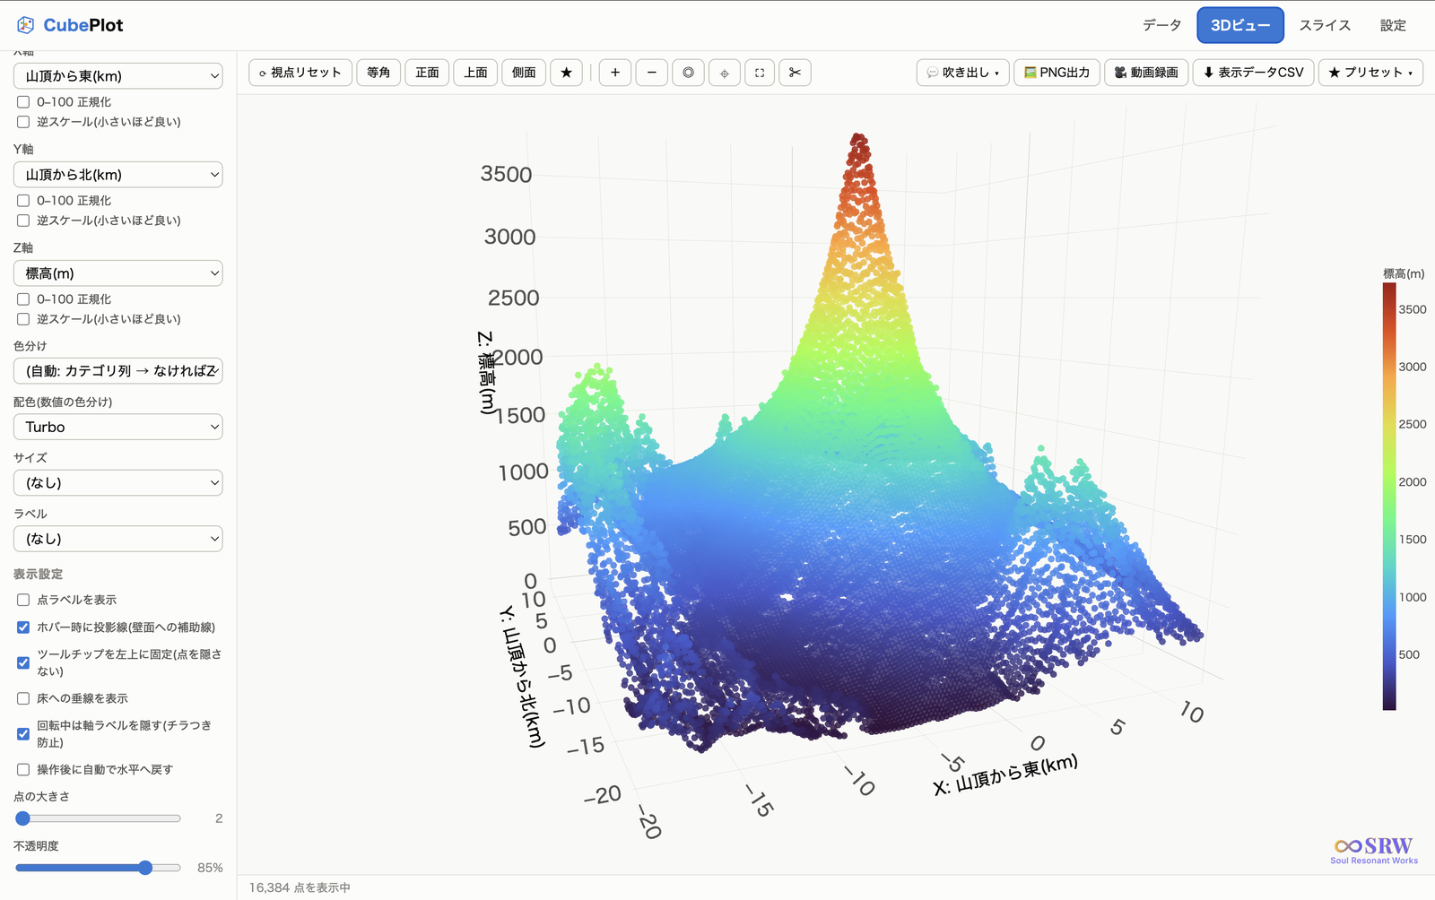Toggle X axis 0–100 正規化 checkbox
This screenshot has height=900, width=1435.
(x=23, y=102)
